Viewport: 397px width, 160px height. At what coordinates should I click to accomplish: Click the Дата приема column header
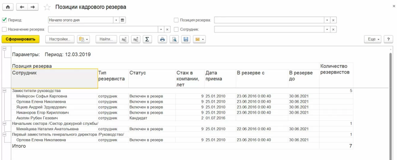(x=220, y=78)
